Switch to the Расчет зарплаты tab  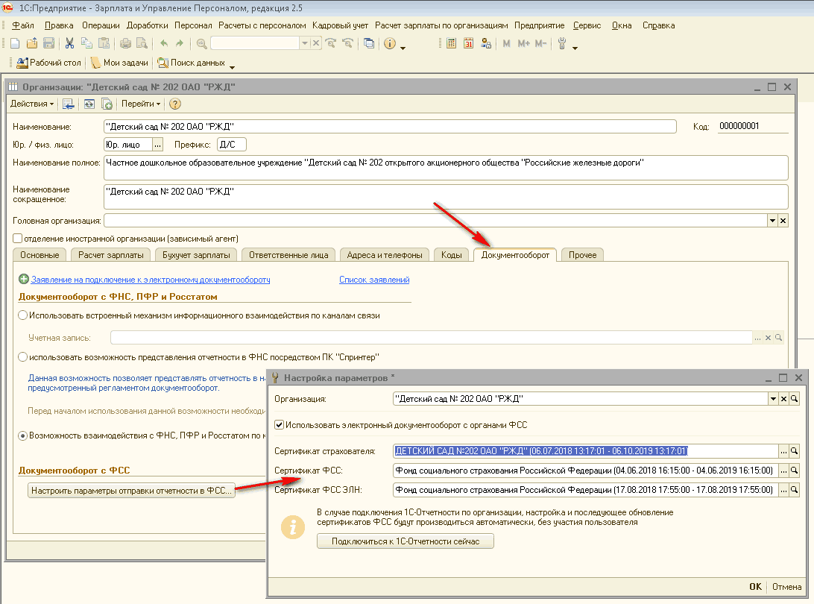[111, 255]
